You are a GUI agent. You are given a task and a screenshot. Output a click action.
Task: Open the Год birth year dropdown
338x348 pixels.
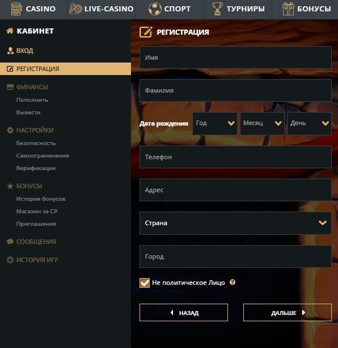click(215, 123)
